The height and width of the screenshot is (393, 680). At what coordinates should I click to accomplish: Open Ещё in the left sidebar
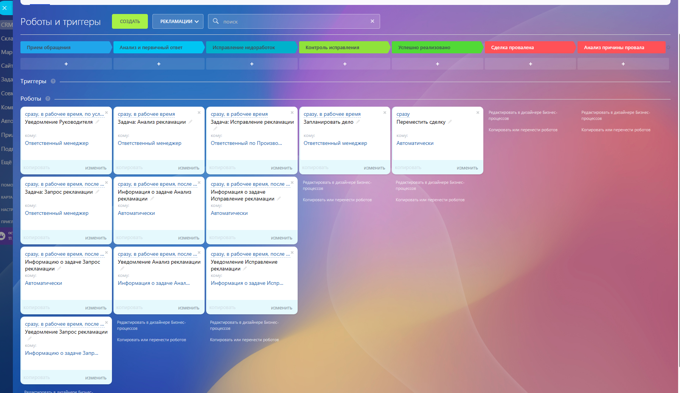click(6, 162)
